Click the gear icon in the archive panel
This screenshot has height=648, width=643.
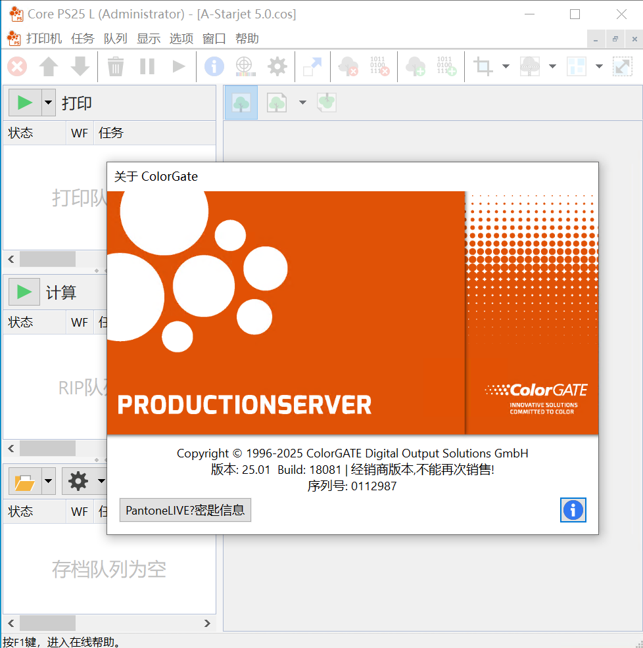coord(78,482)
